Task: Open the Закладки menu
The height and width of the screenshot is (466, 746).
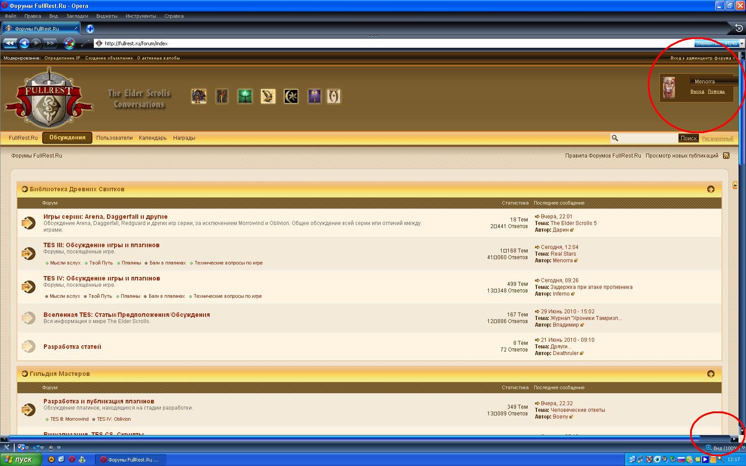Action: [77, 16]
